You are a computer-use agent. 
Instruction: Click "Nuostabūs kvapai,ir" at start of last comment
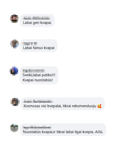(x=39, y=132)
